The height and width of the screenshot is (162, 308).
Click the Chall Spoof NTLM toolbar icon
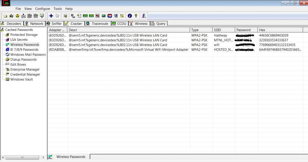[36, 16]
